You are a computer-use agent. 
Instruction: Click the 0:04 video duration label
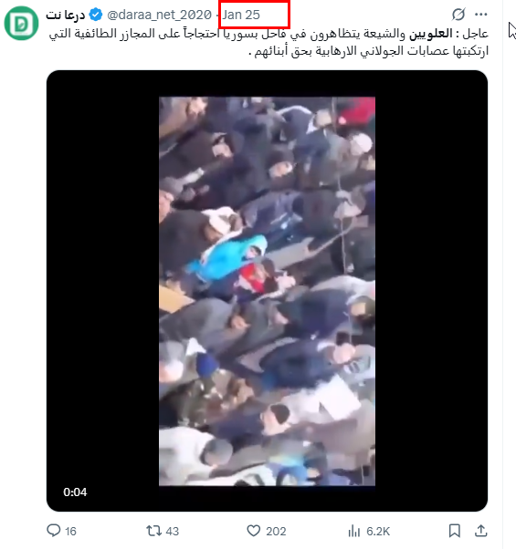pyautogui.click(x=75, y=492)
